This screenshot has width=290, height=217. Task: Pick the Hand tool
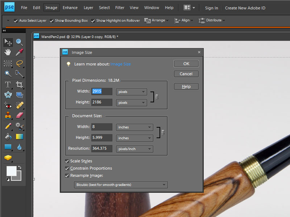click(8, 52)
